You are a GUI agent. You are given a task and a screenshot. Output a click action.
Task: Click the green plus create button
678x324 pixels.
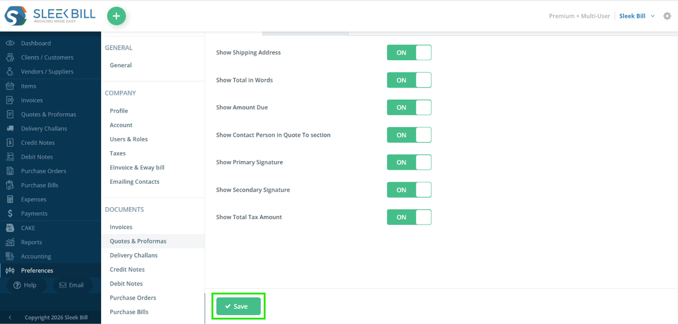(117, 16)
